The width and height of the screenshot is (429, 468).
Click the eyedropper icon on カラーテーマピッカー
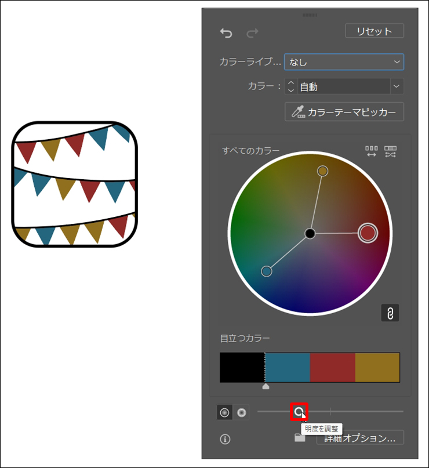point(298,112)
